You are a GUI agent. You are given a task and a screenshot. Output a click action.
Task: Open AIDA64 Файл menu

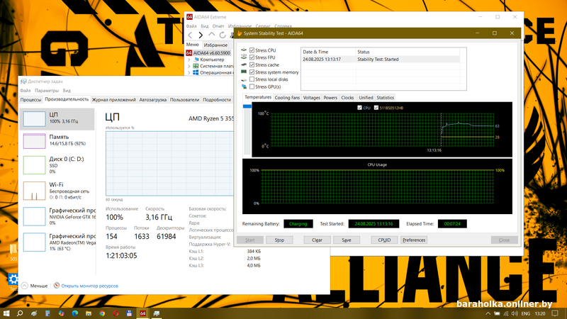(191, 26)
